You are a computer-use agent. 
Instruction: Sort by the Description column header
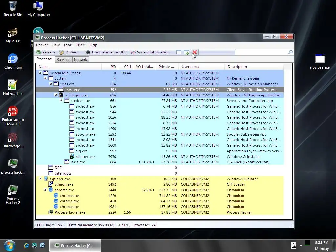point(254,67)
